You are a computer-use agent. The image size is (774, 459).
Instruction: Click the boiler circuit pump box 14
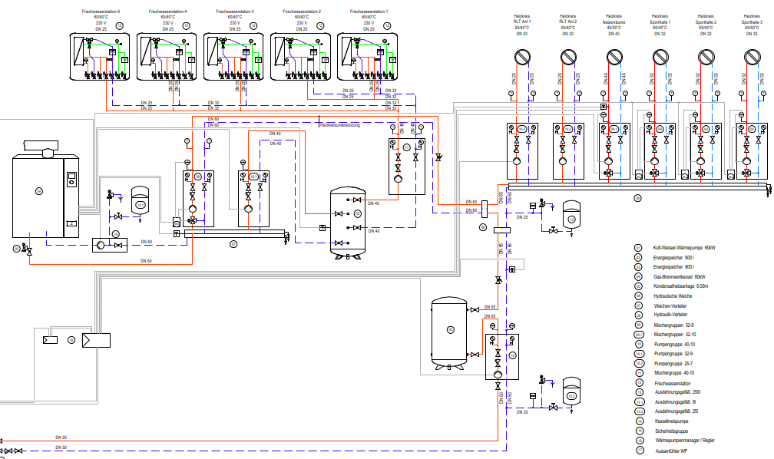click(110, 245)
